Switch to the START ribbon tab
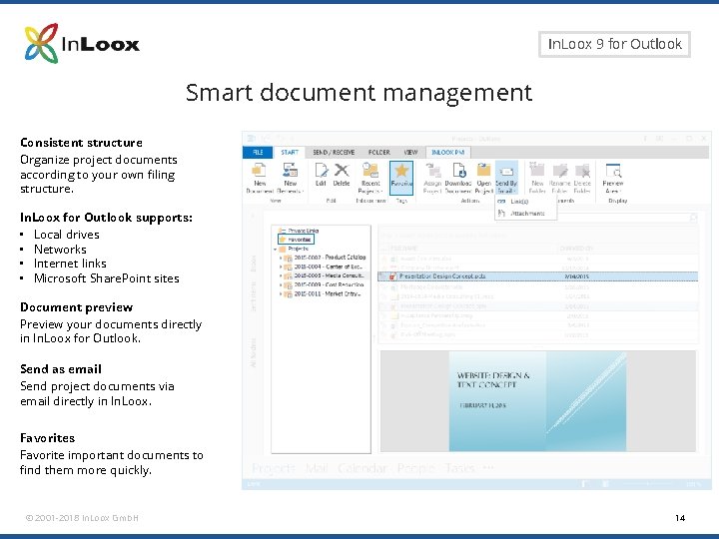The image size is (719, 539). 290,152
